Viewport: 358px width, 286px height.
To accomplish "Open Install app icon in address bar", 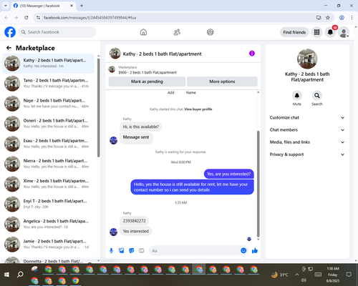I will (319, 18).
